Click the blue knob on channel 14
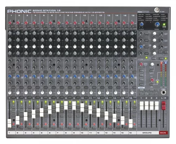Image resolution: width=176 pixels, height=144 pixels. pos(115,77)
